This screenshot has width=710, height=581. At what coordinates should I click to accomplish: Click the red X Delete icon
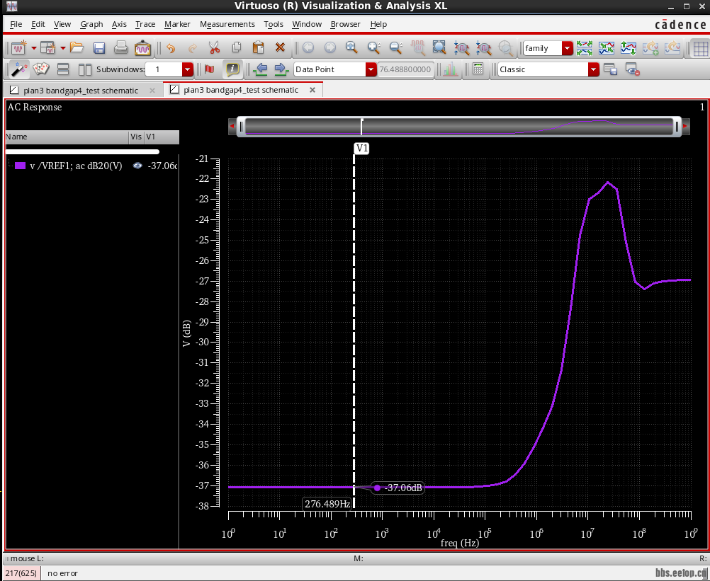coord(280,48)
